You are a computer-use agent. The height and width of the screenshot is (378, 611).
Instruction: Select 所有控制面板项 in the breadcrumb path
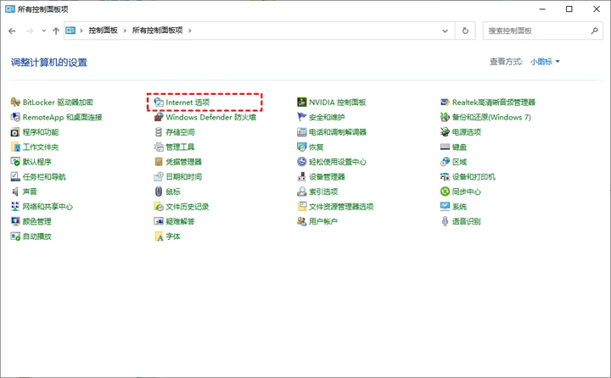pyautogui.click(x=158, y=31)
